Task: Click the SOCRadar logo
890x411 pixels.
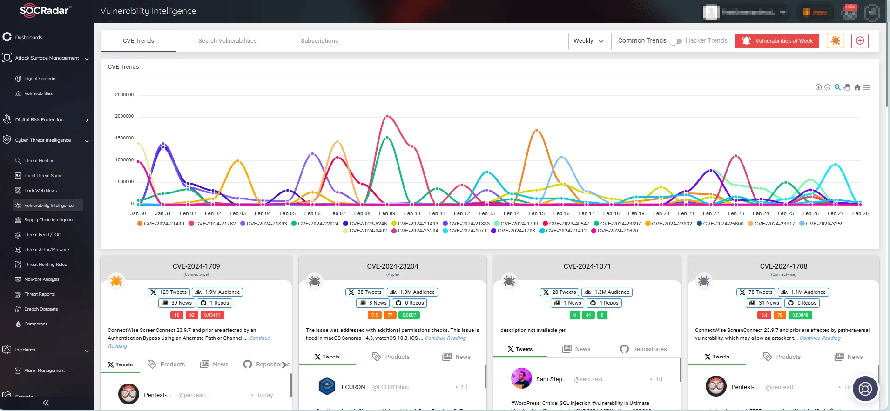Action: tap(45, 10)
